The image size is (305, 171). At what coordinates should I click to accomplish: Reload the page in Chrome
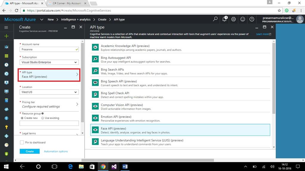(x=17, y=10)
